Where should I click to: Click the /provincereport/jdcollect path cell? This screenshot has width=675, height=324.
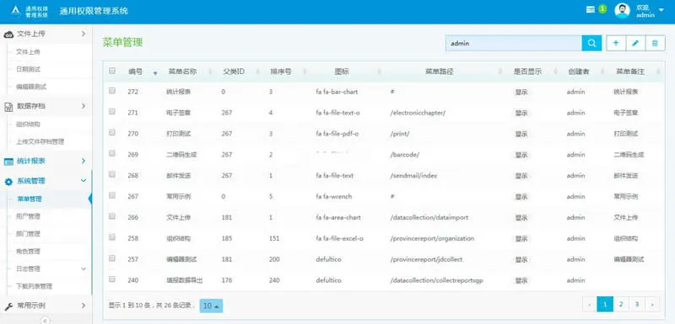coord(426,260)
